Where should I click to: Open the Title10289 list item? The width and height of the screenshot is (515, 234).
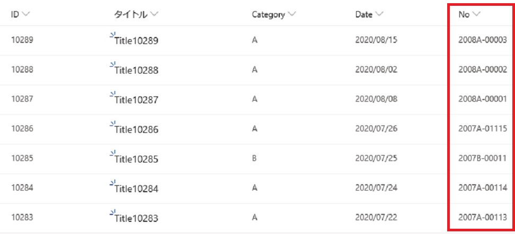pos(136,41)
